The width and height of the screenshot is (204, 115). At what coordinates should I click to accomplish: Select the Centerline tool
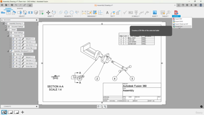pyautogui.click(x=61, y=12)
